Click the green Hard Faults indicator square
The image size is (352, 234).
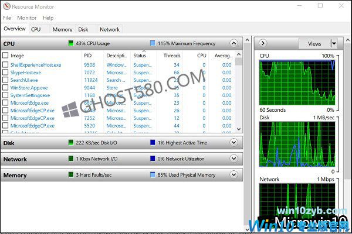point(71,174)
